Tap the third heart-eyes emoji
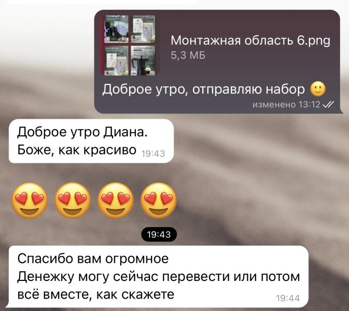This screenshot has width=349, height=311. (x=116, y=201)
